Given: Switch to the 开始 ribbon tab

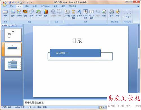Looking at the screenshot, I should (x=12, y=6).
